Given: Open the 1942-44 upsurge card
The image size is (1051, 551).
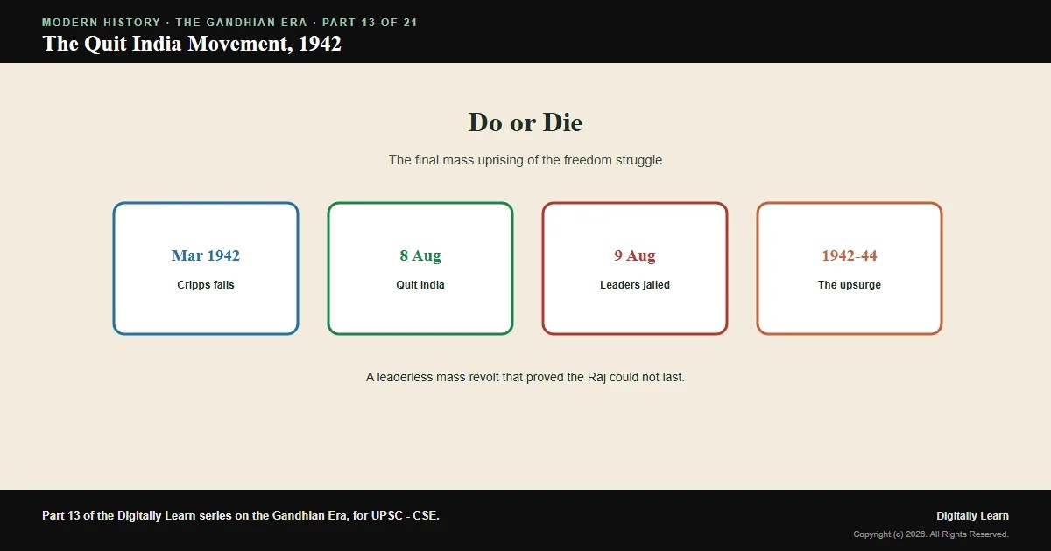Looking at the screenshot, I should (850, 269).
